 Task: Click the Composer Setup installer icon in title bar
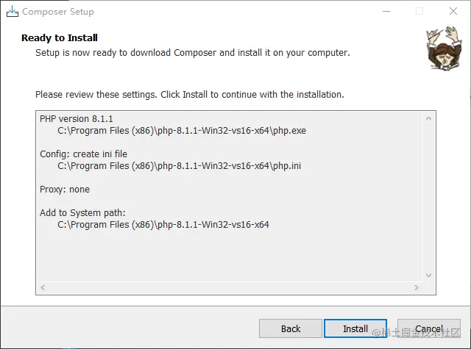coord(13,12)
